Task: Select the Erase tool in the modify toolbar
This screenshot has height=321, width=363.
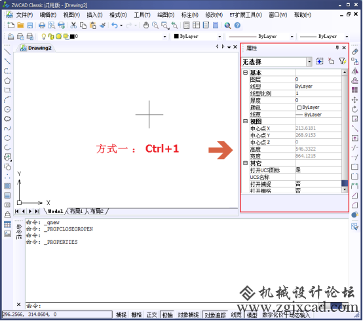Action: coord(354,52)
